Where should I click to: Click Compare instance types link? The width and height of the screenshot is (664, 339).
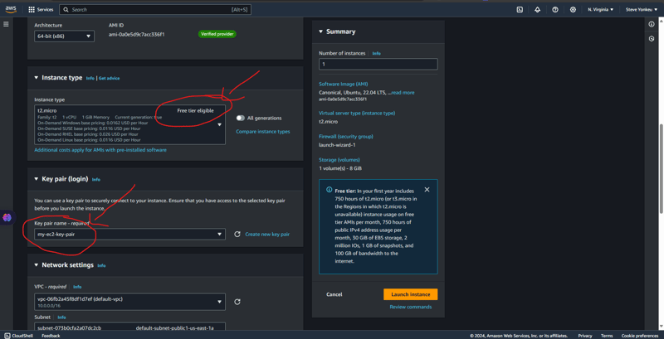pos(263,132)
